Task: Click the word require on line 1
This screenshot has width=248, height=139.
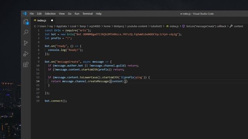Action: (71, 31)
